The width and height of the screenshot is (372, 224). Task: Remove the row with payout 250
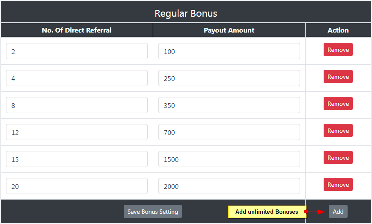(x=338, y=77)
